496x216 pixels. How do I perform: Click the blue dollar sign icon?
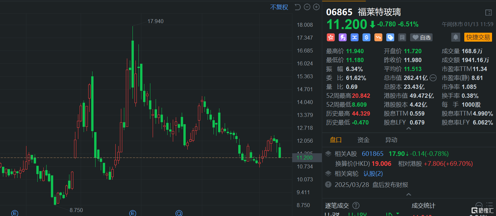pos(366,37)
